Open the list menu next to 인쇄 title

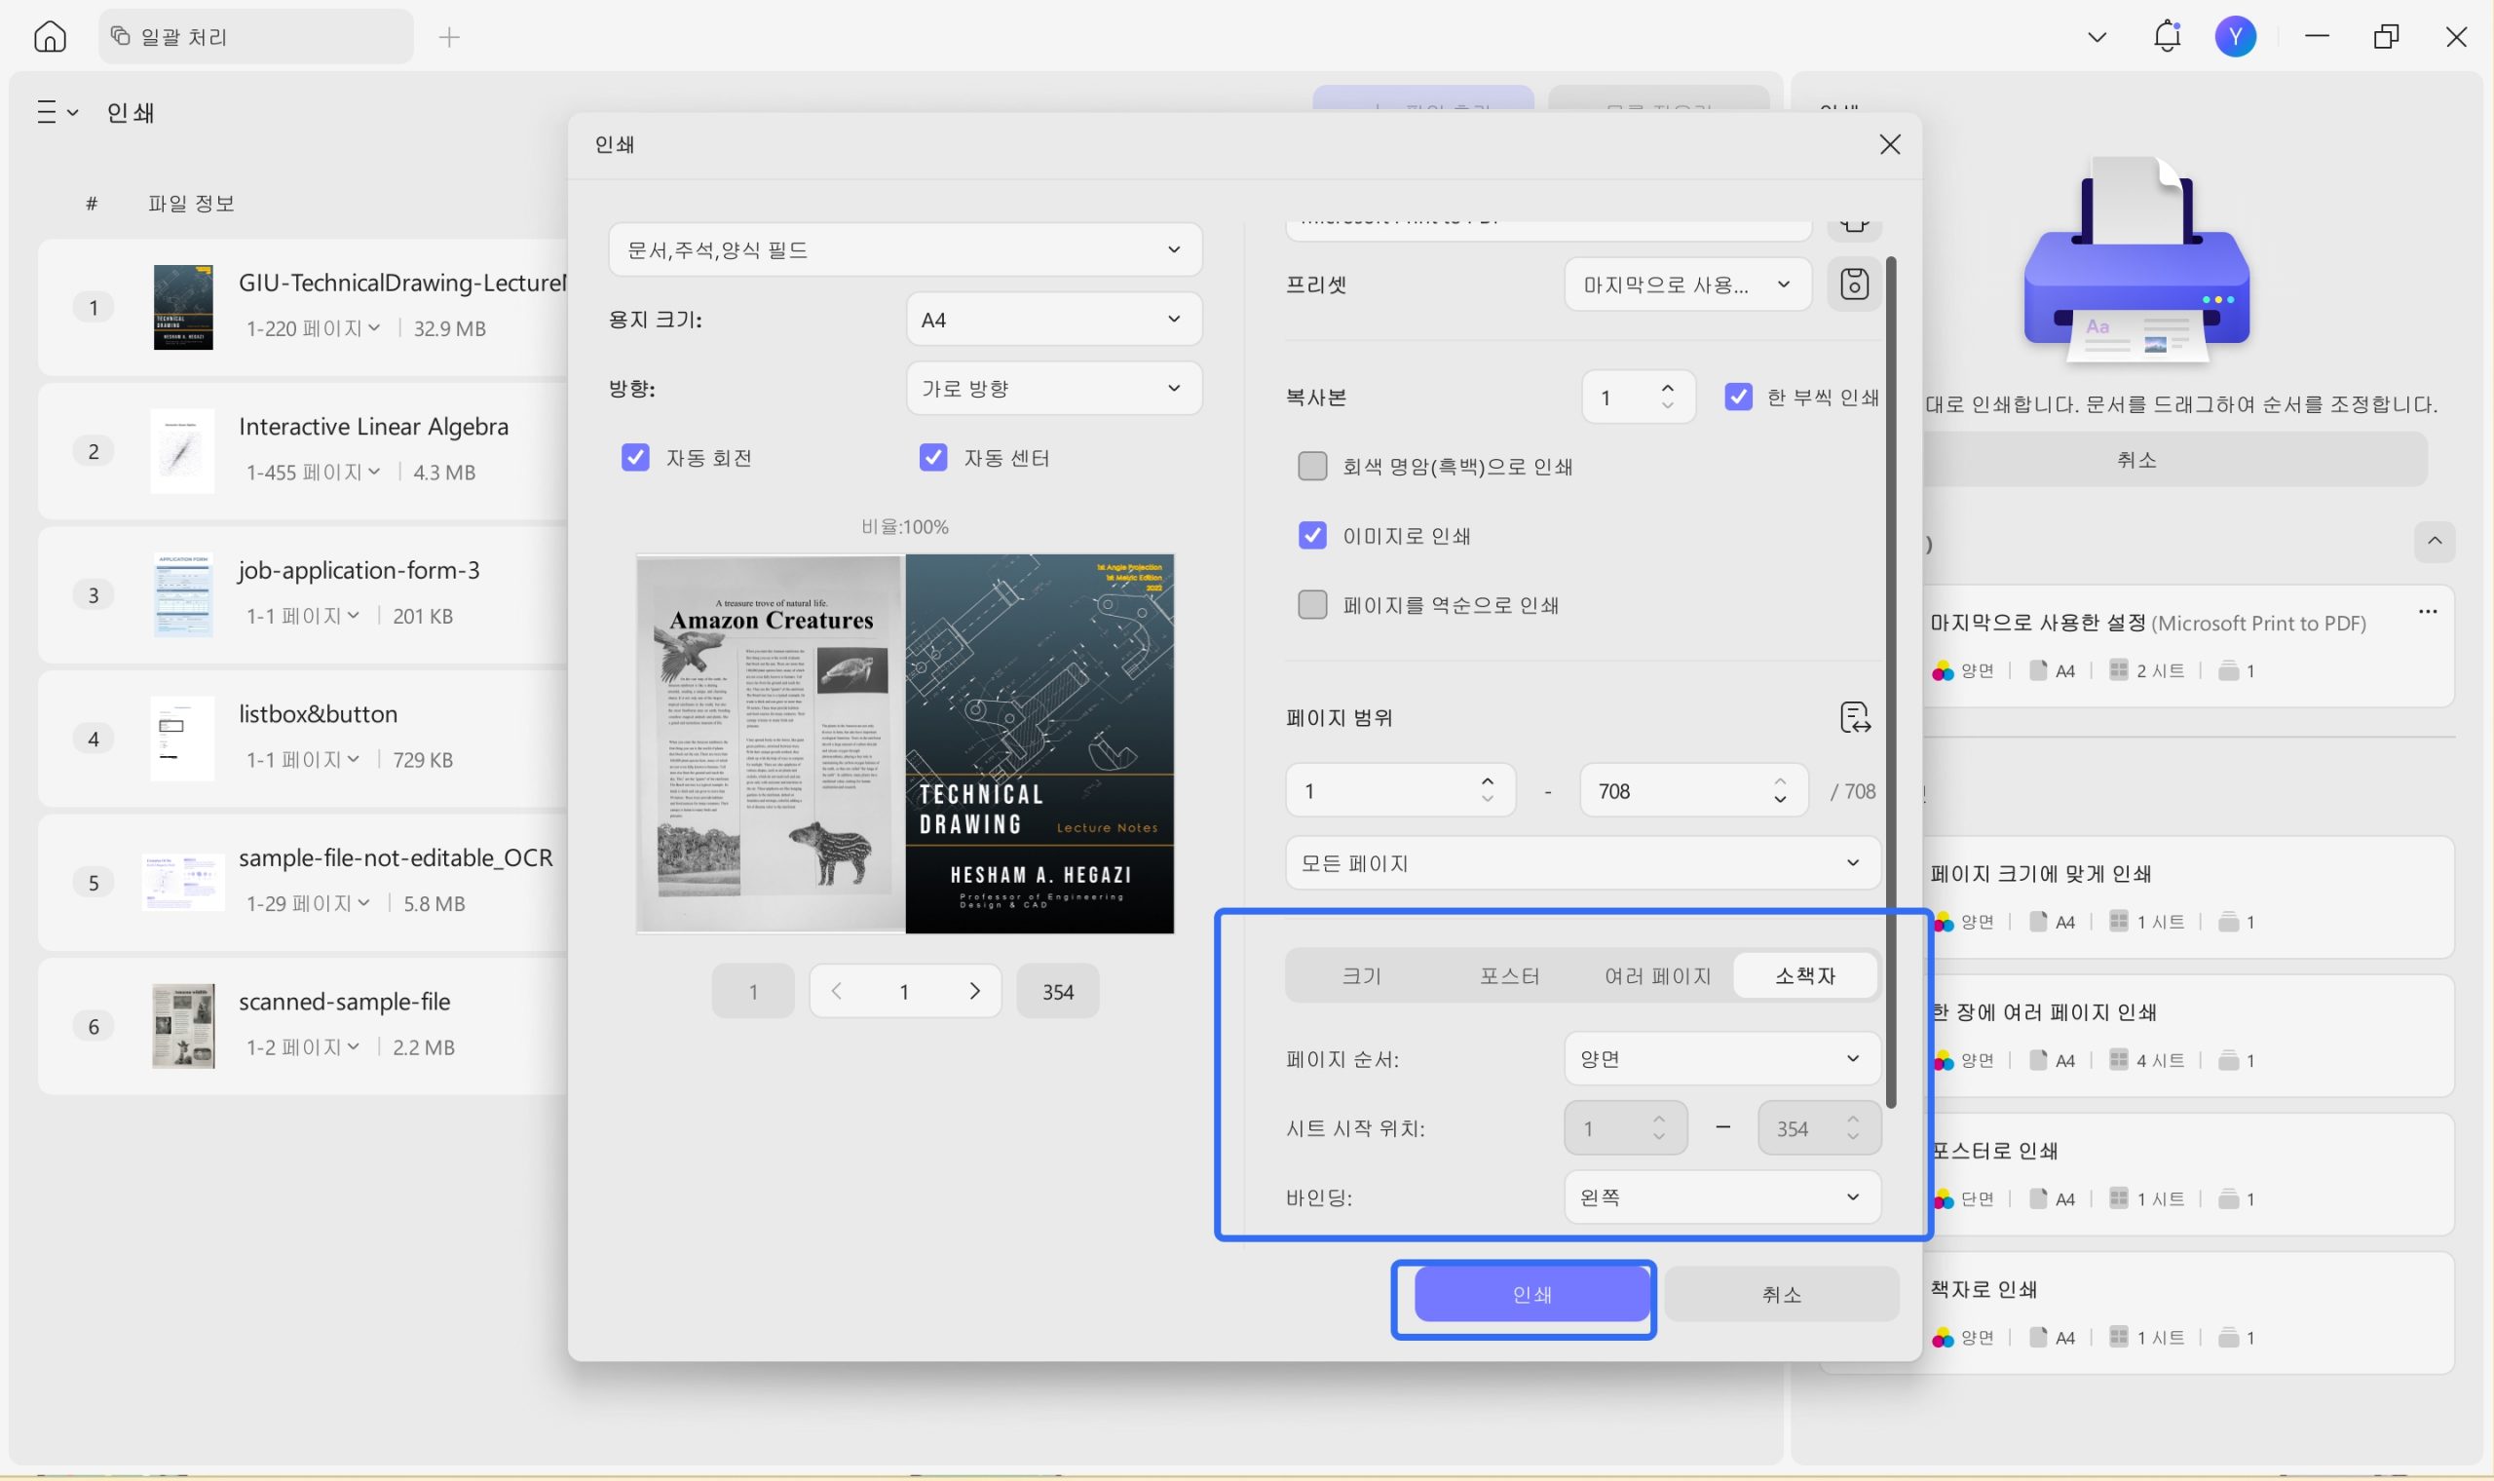(x=57, y=112)
